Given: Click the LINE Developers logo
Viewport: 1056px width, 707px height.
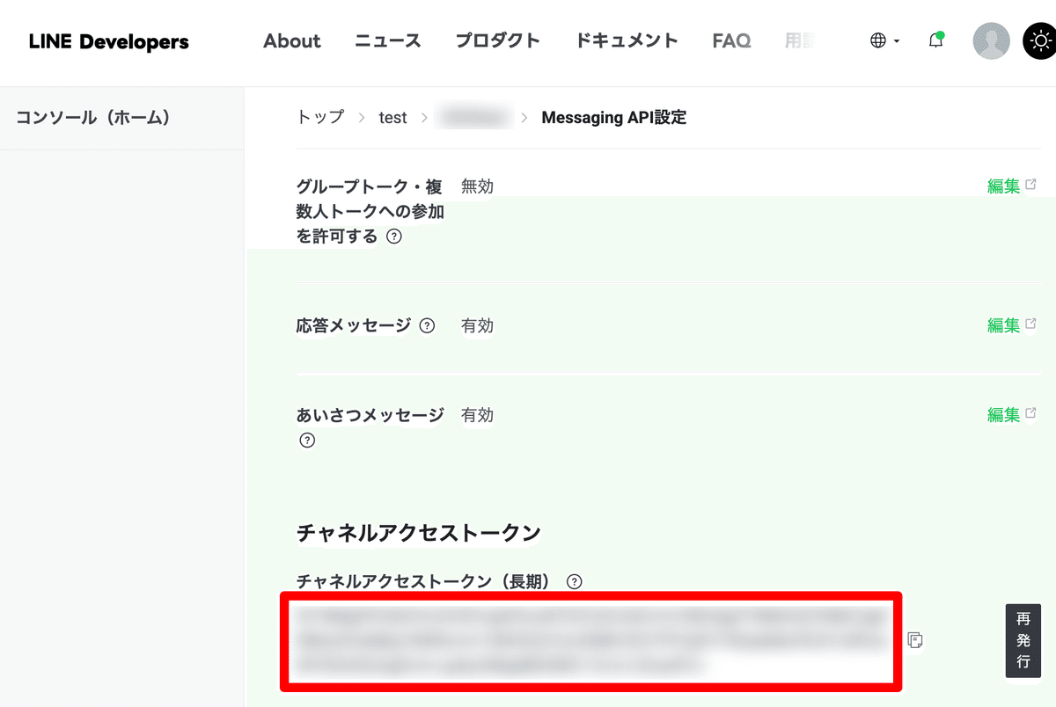Looking at the screenshot, I should [x=109, y=41].
